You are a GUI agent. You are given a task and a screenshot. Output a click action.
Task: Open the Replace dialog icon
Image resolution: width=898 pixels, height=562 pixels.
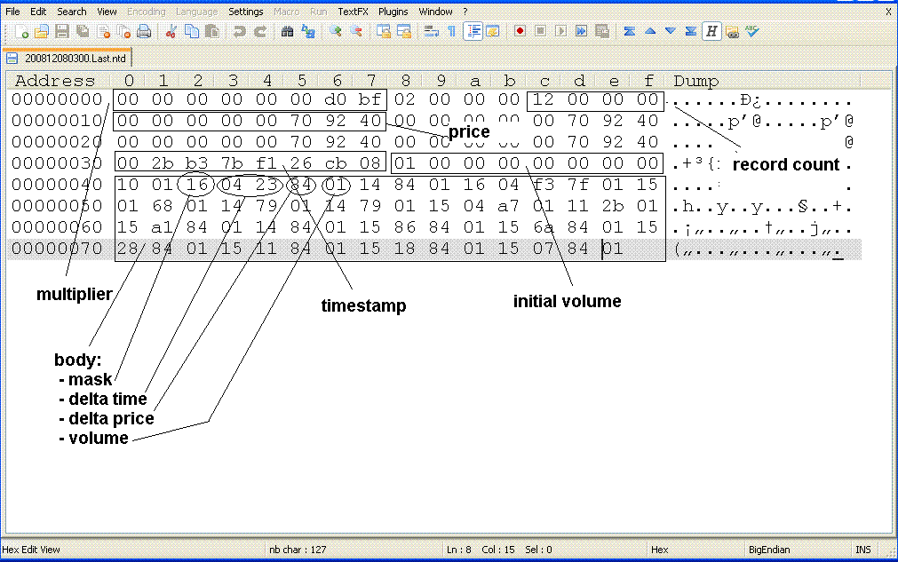(x=308, y=31)
